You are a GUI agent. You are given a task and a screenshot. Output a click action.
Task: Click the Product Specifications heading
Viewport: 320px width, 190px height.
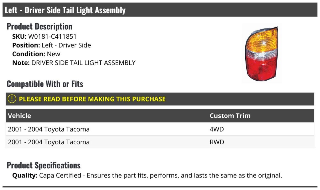tap(43, 165)
